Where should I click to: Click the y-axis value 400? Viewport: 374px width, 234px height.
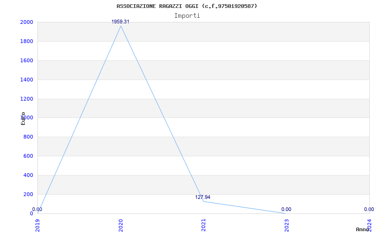tap(28, 175)
